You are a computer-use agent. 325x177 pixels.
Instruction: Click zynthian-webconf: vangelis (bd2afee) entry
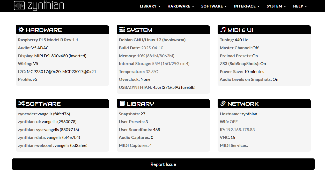click(53, 145)
